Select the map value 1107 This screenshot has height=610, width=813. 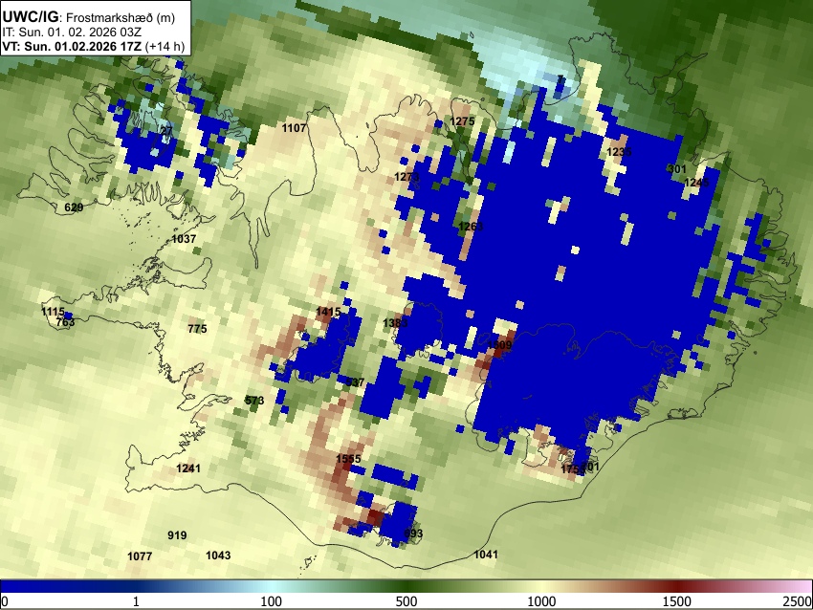294,127
